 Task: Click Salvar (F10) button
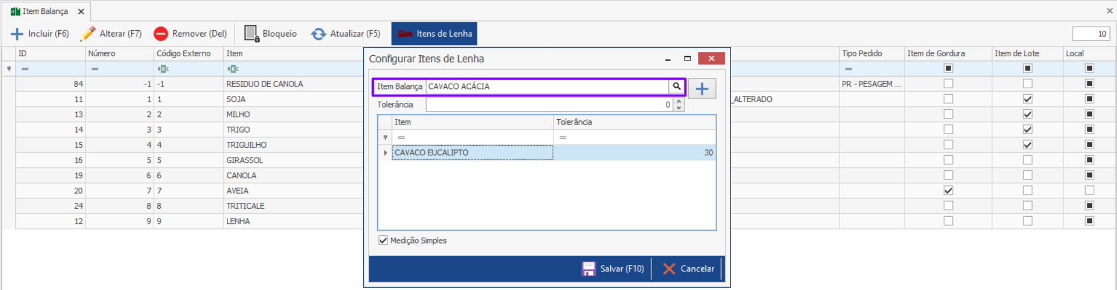[614, 268]
